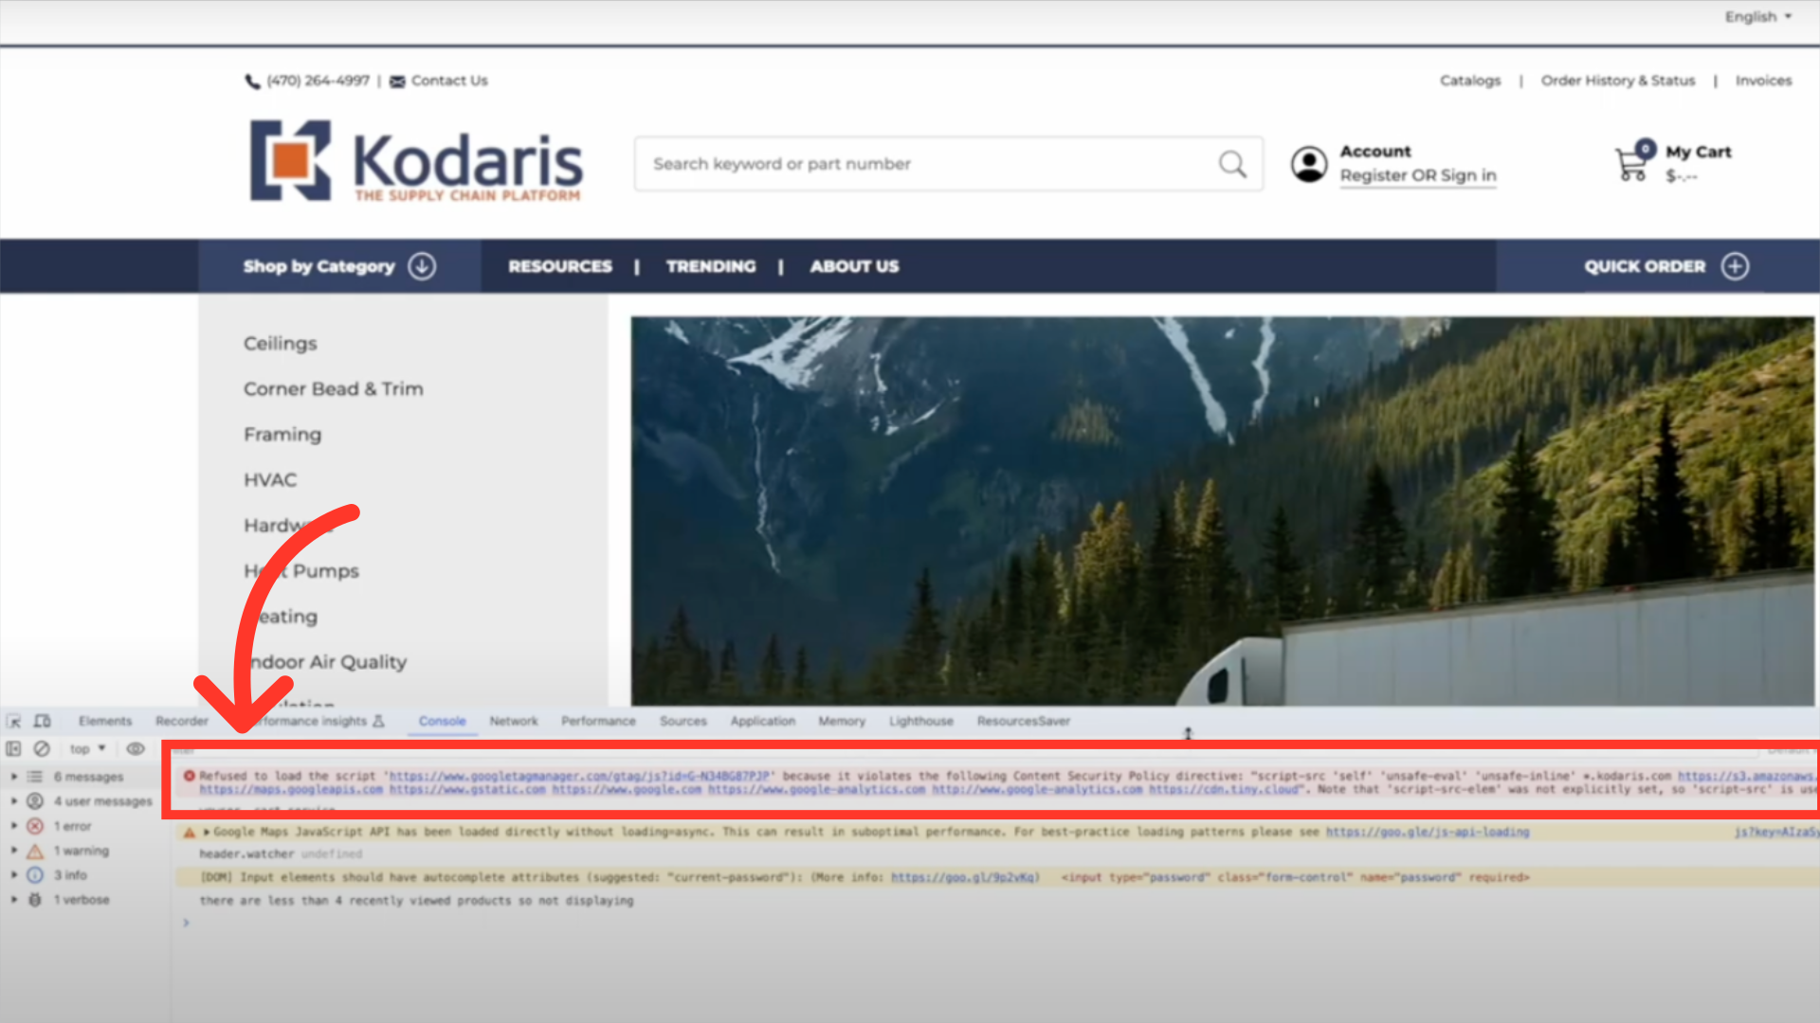1820x1023 pixels.
Task: Expand the Google Maps warning message
Action: (x=207, y=832)
